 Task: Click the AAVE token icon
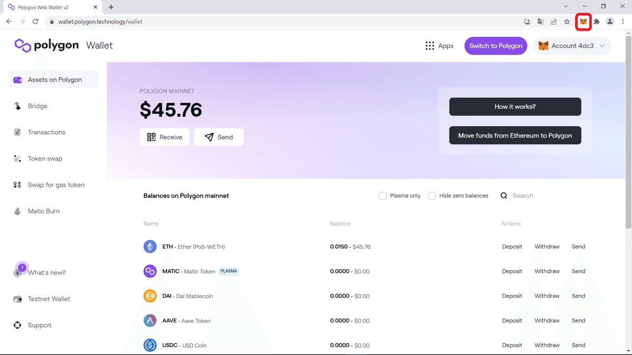(x=150, y=320)
